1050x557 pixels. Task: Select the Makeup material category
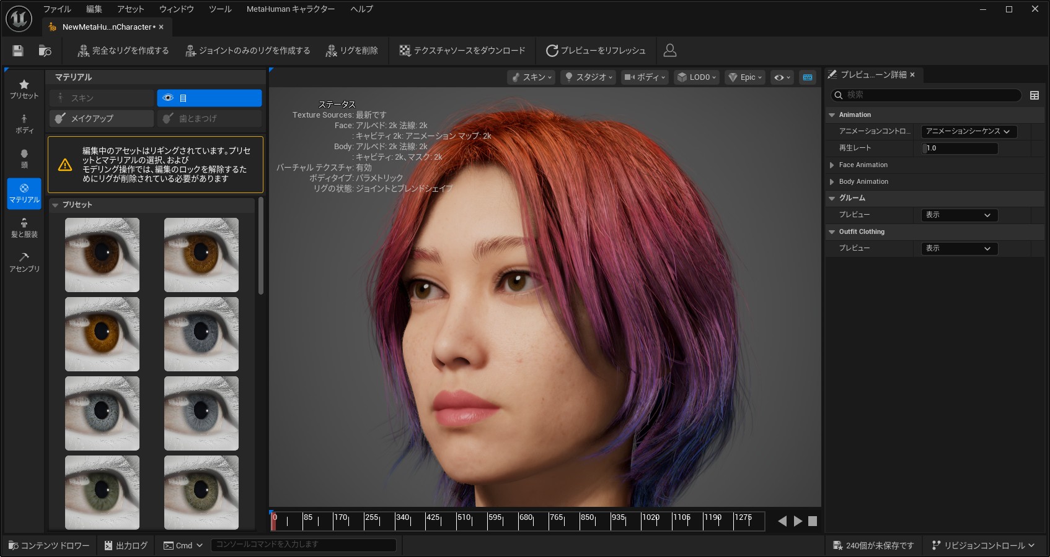(x=102, y=118)
